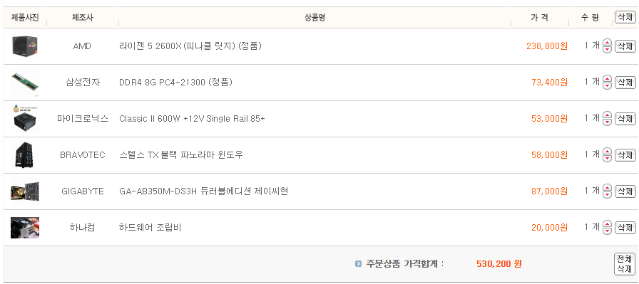This screenshot has height=284, width=639.
Task: Click the blue arrow icon beside 주문상품 가격합계
Action: pyautogui.click(x=358, y=264)
